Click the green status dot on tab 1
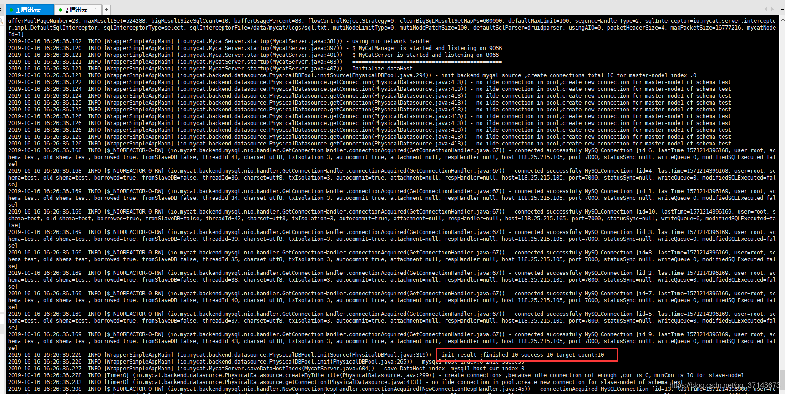The image size is (785, 394). tap(11, 10)
